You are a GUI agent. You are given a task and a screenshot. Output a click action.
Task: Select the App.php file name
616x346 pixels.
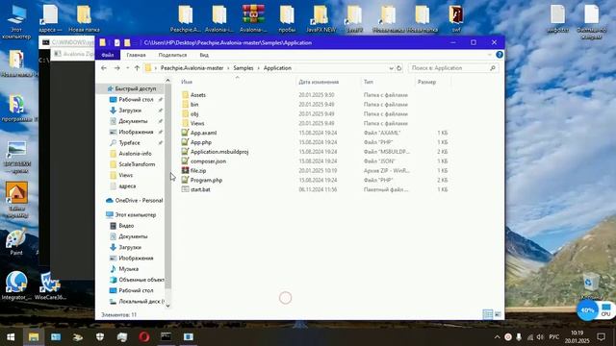pyautogui.click(x=201, y=142)
